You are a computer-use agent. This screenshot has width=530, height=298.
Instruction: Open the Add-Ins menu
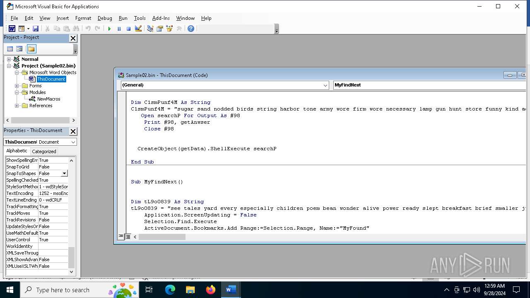click(x=161, y=18)
